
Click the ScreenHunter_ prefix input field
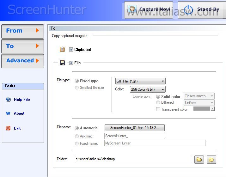tap(134, 136)
